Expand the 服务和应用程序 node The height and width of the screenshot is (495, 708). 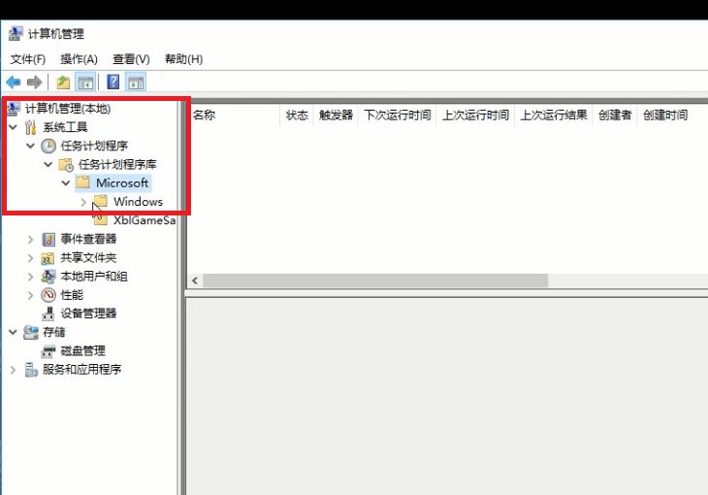tap(13, 370)
